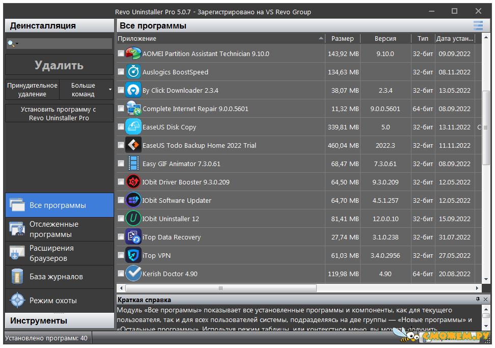The image size is (495, 348).
Task: Click the 64-бит type cell for Kerish Doctor
Action: pos(423,274)
